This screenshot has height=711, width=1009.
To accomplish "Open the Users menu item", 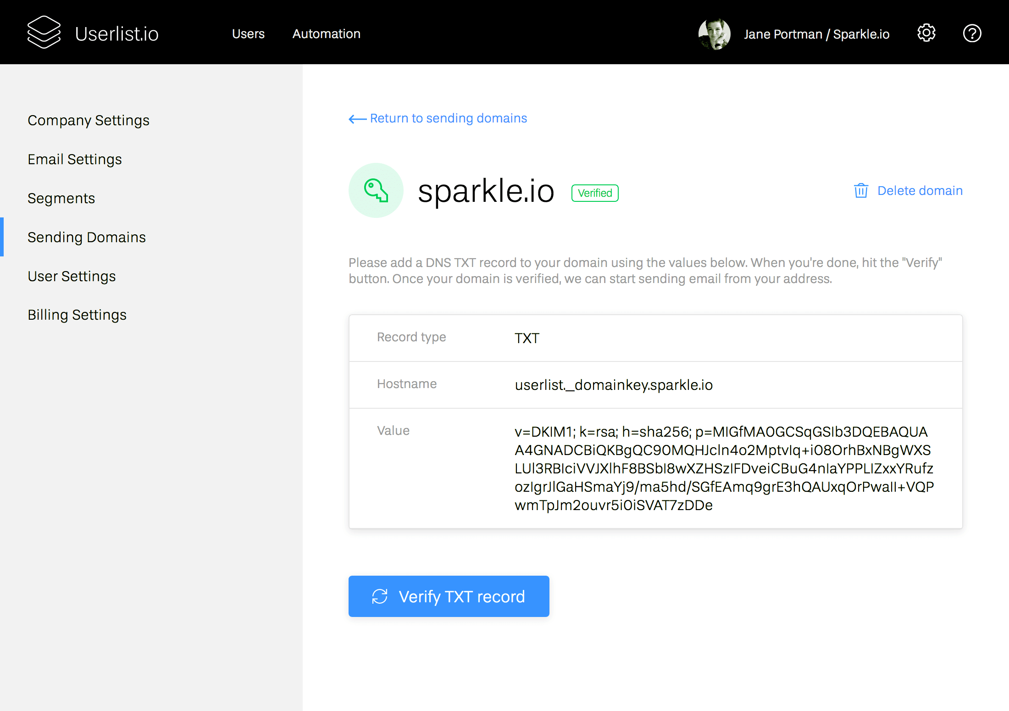I will point(248,34).
